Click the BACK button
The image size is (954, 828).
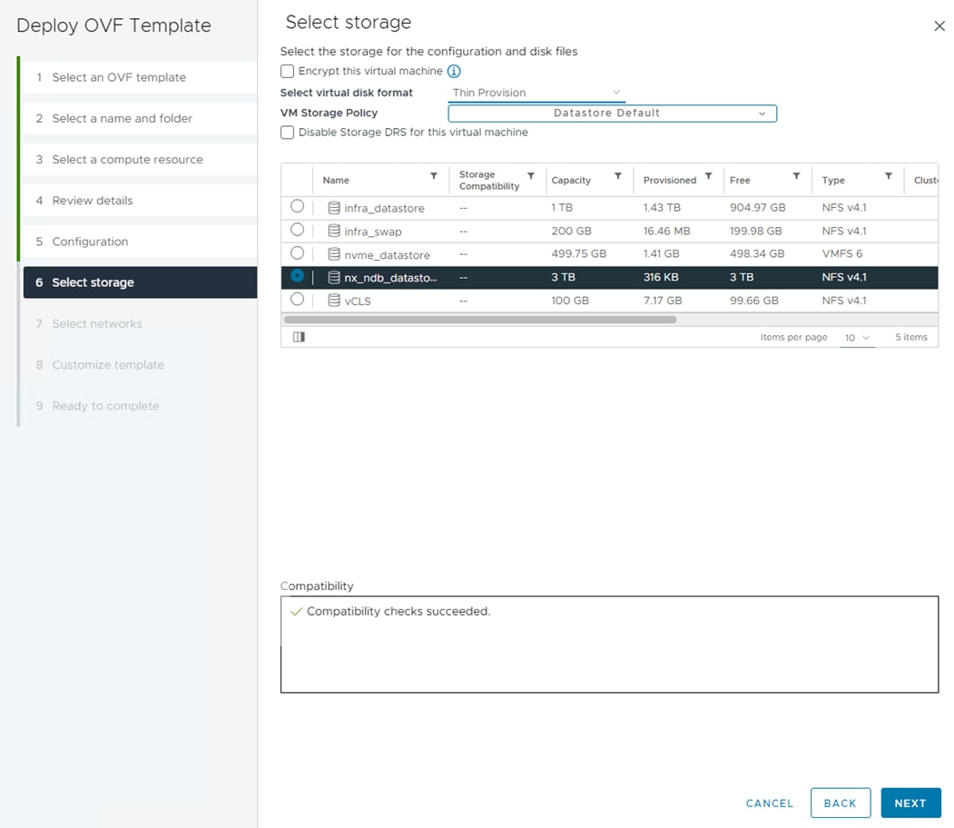click(840, 803)
